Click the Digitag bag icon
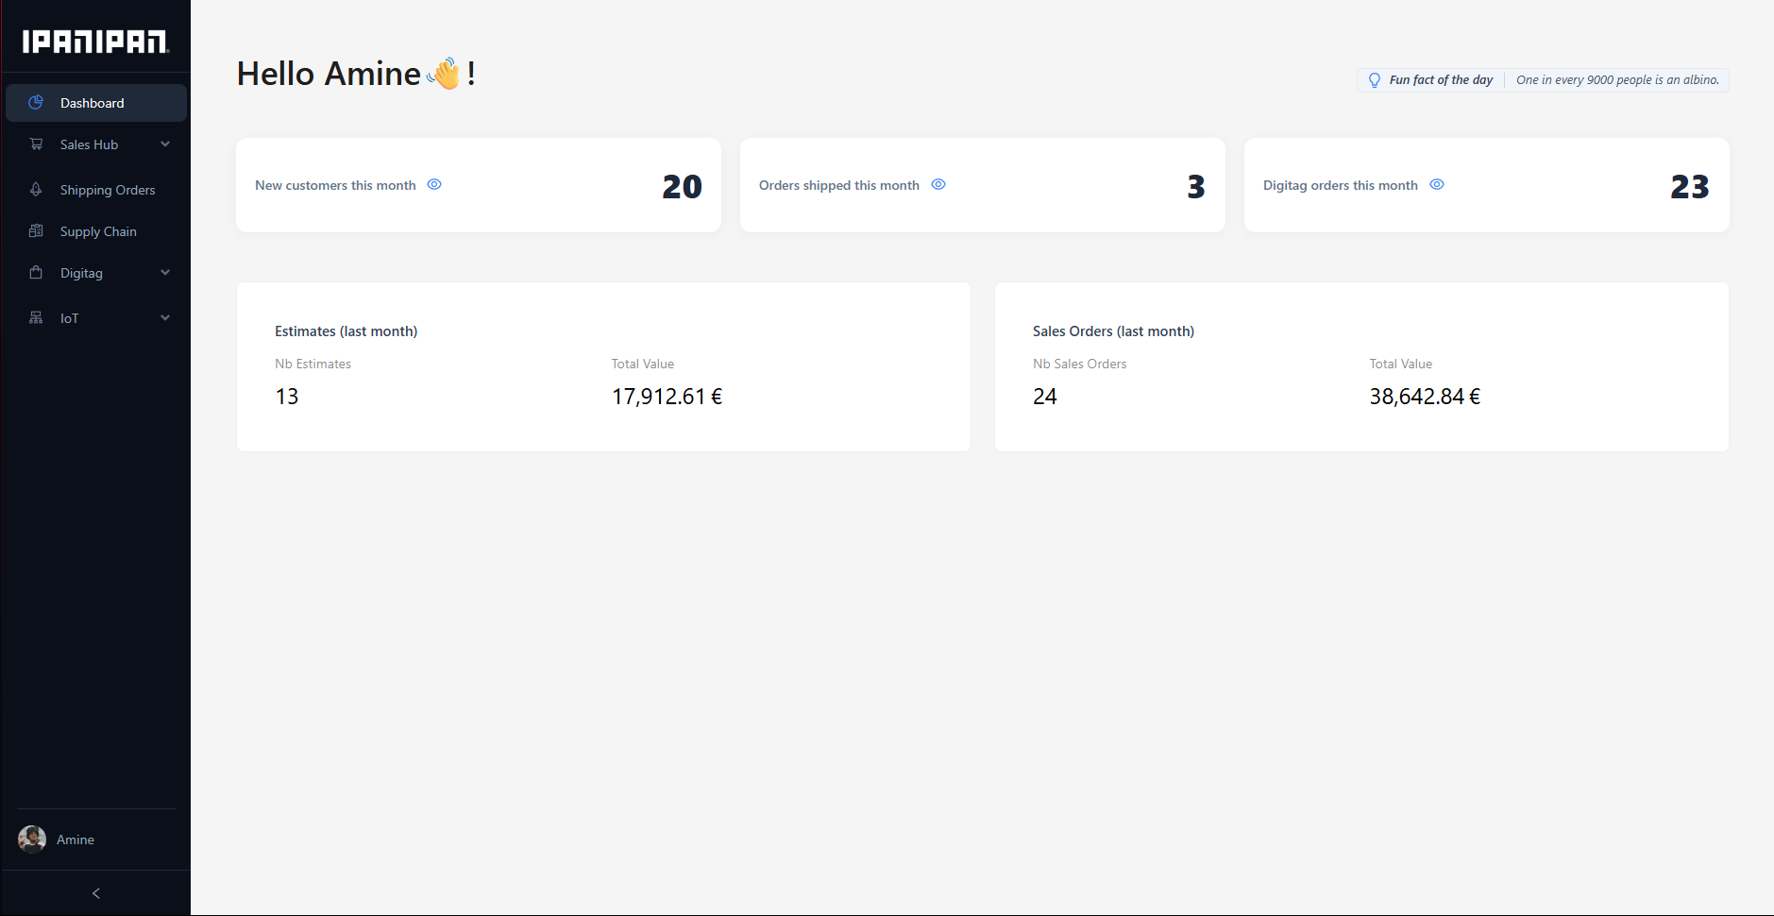The image size is (1774, 916). pos(36,273)
